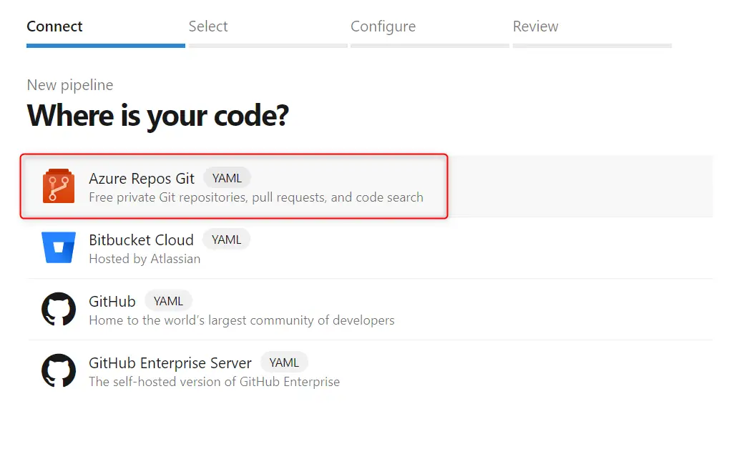The width and height of the screenshot is (739, 464).
Task: Click the GitHub Enterprise Server octocat icon
Action: tap(59, 371)
